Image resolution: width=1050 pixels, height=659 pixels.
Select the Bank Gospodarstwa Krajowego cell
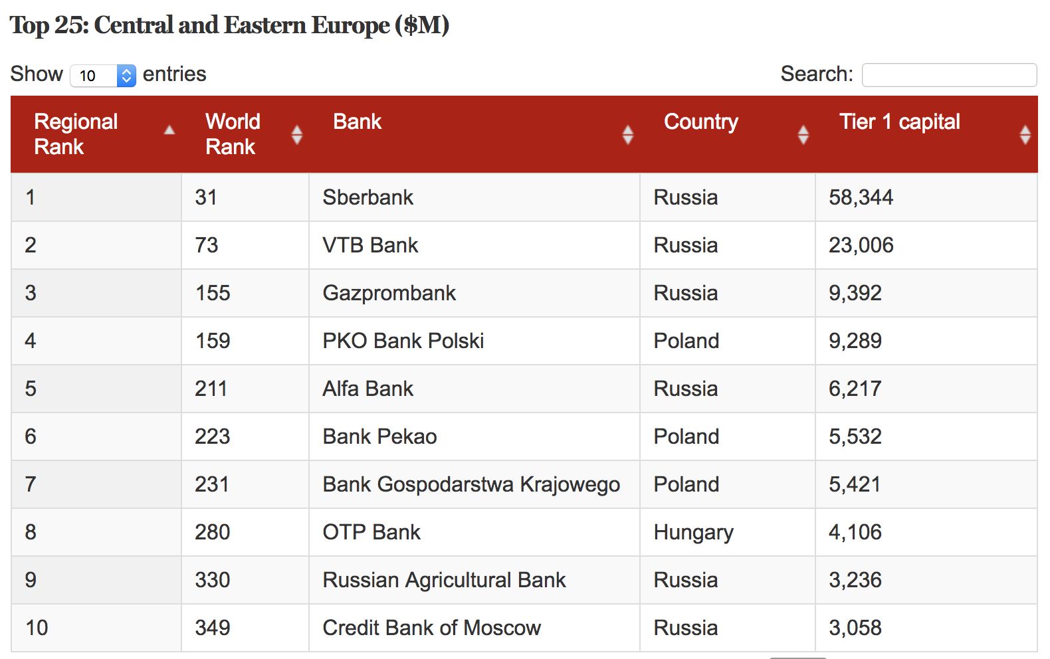pos(471,484)
